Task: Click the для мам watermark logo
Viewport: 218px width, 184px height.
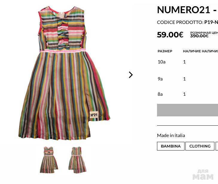Action: pos(203,174)
